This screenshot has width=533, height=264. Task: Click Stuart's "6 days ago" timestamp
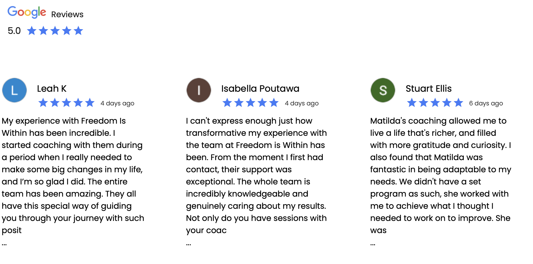click(486, 103)
